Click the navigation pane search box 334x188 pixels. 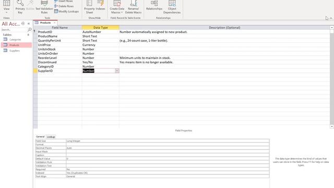click(x=14, y=30)
